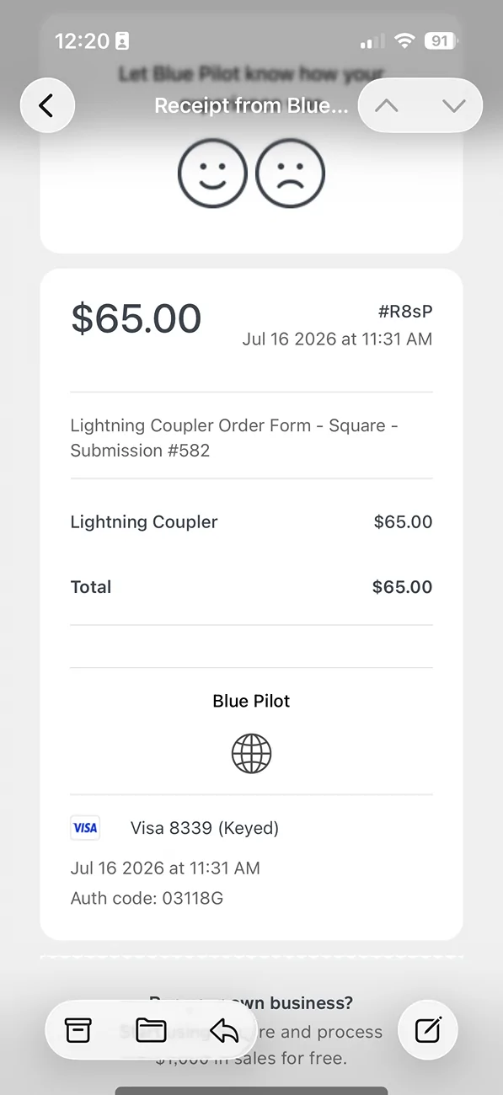
Task: Select the sad frown face rating
Action: click(x=290, y=174)
